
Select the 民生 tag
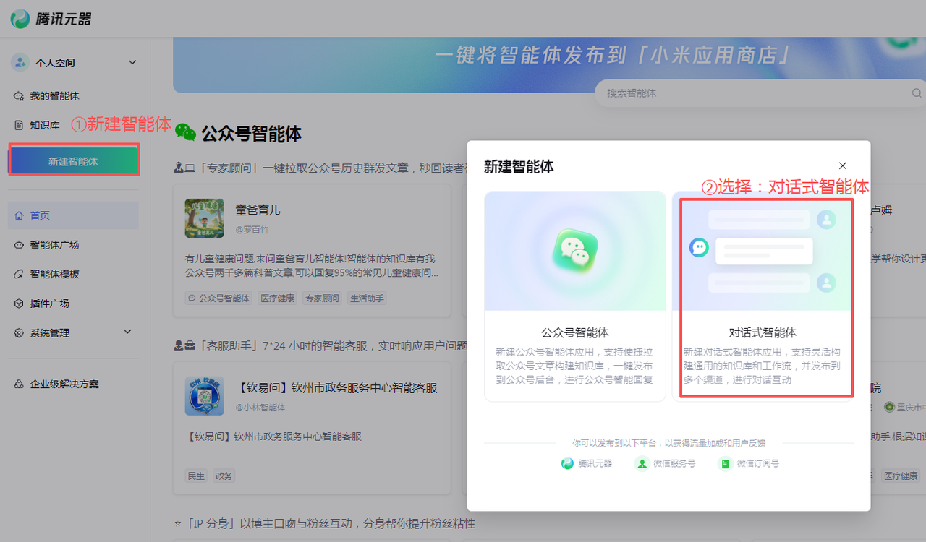coord(196,476)
